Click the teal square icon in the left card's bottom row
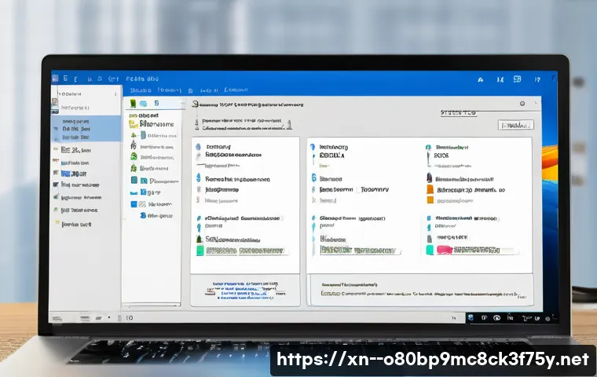This screenshot has height=377, width=597. tap(200, 250)
